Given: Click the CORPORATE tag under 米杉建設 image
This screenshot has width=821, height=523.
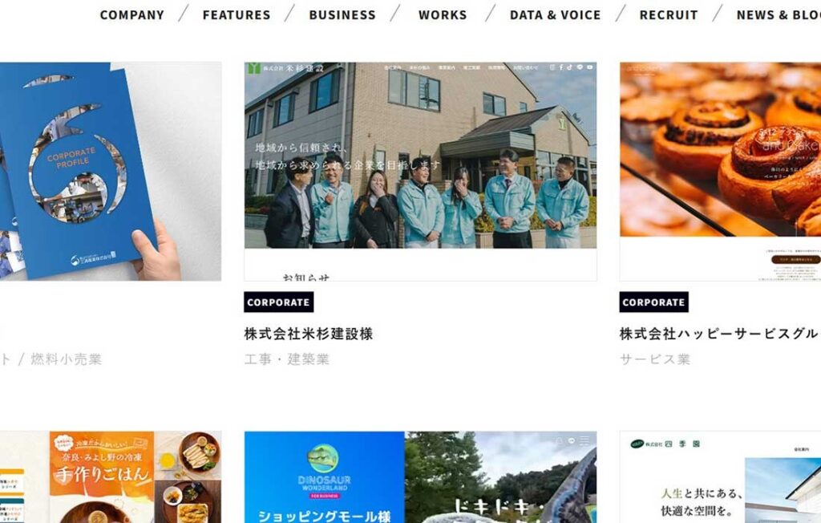Looking at the screenshot, I should click(278, 302).
